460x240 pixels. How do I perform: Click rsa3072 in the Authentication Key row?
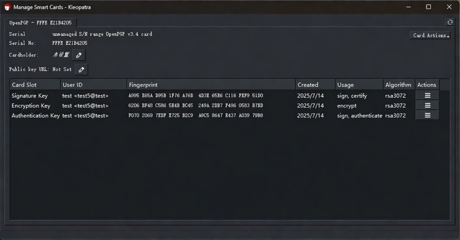click(x=395, y=115)
